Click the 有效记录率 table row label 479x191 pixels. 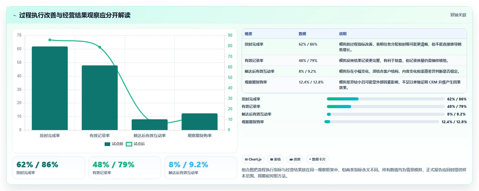(254, 61)
